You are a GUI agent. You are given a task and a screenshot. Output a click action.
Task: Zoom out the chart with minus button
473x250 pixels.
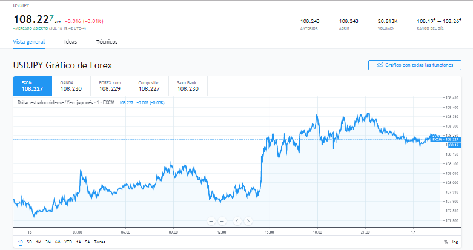[x=211, y=221]
